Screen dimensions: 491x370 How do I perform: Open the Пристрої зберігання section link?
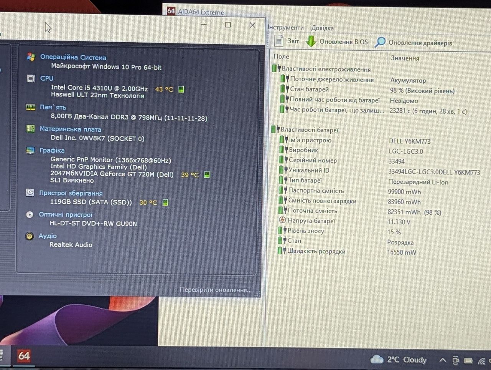(71, 193)
